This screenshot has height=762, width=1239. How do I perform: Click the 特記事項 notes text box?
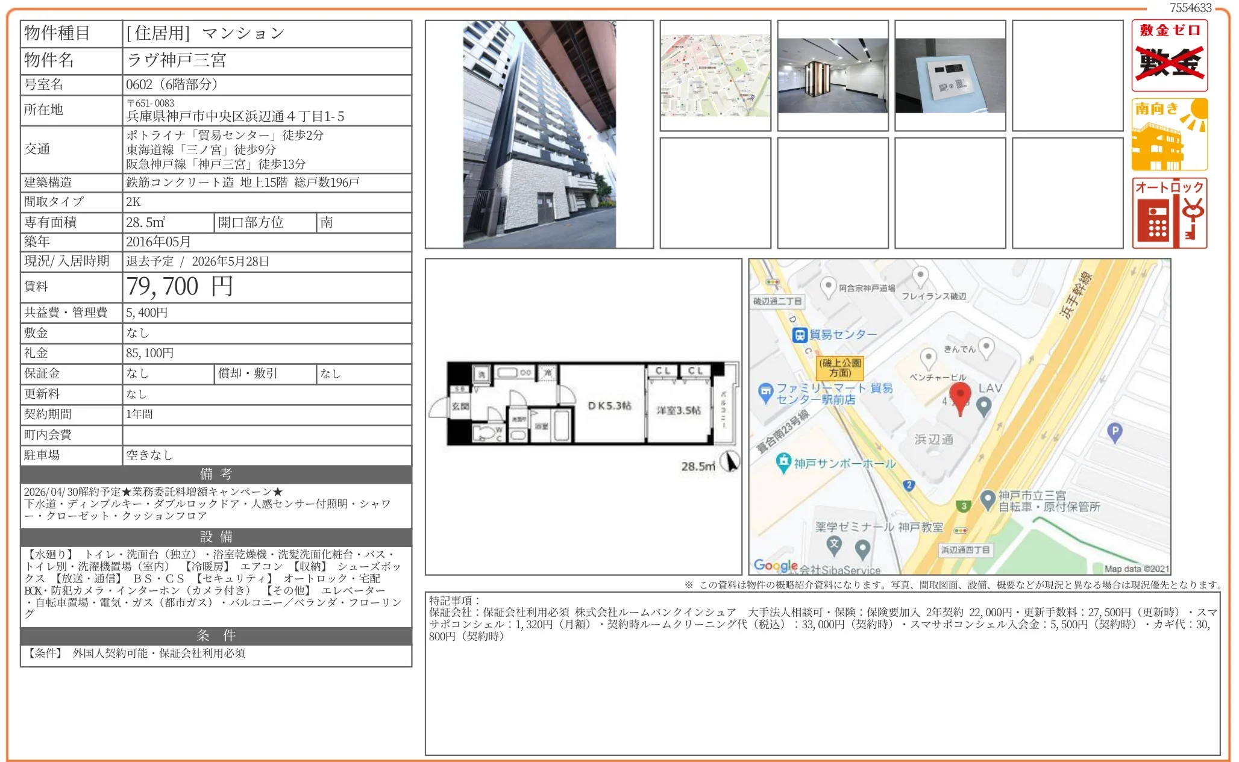822,673
